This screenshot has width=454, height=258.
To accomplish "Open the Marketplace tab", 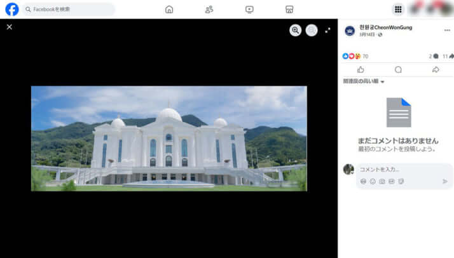I will [289, 10].
